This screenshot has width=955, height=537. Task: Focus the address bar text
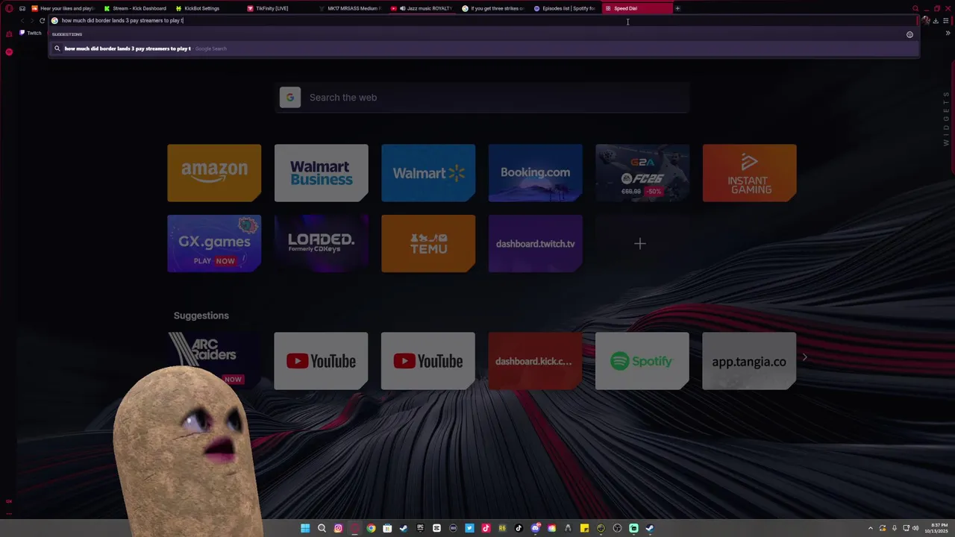pyautogui.click(x=122, y=20)
